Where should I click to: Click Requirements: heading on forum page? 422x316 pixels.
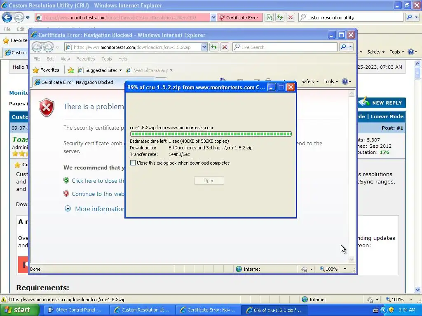[42, 288]
